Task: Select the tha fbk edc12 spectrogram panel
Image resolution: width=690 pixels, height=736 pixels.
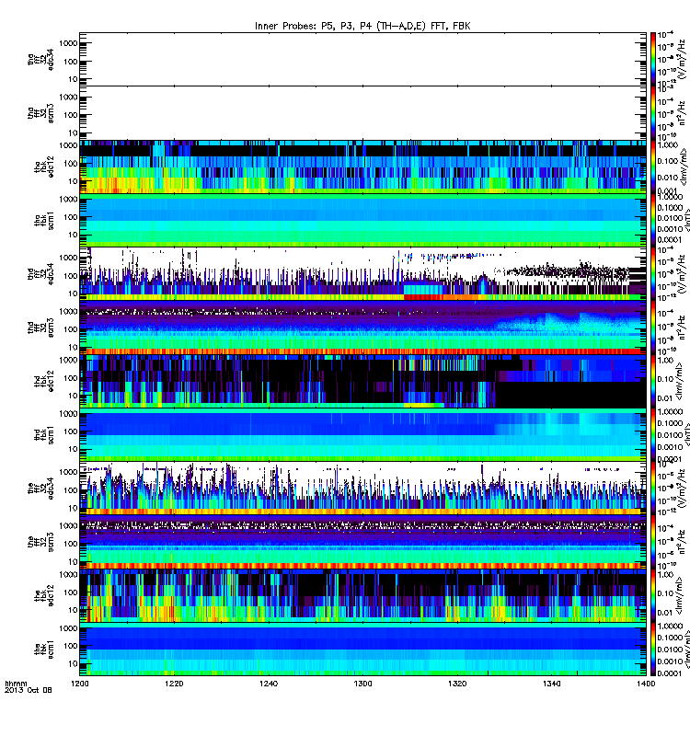Action: click(x=362, y=167)
